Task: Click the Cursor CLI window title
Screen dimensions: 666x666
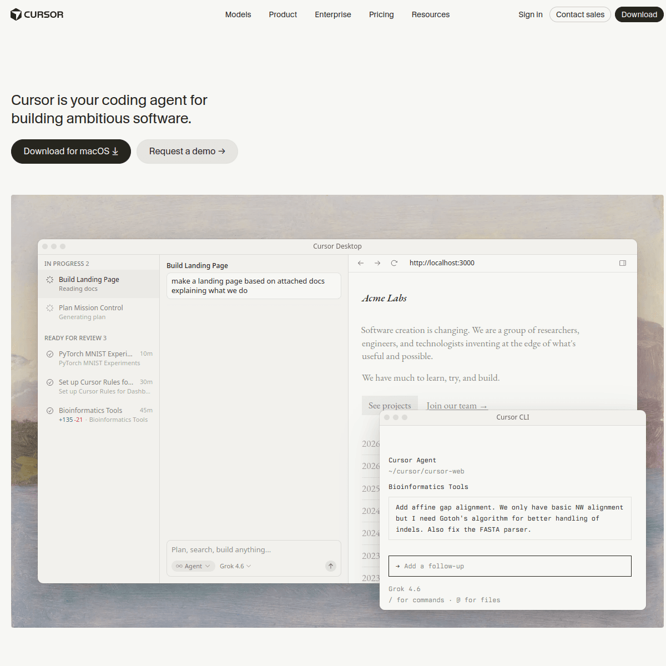Action: (x=513, y=417)
